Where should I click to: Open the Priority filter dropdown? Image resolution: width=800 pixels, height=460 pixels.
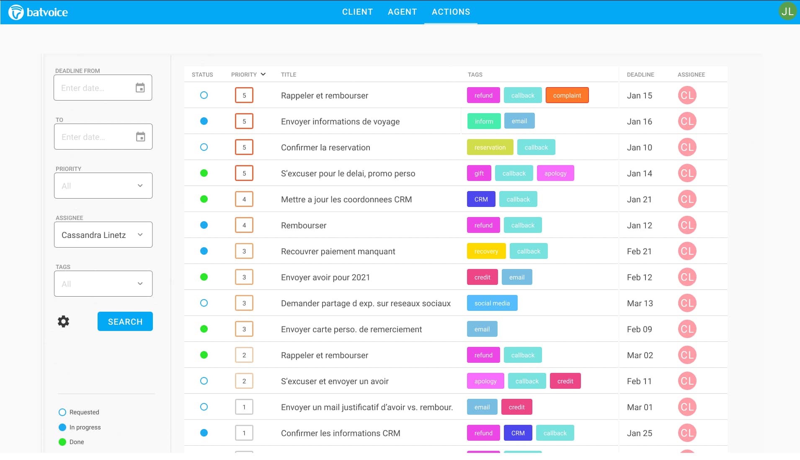coord(103,186)
